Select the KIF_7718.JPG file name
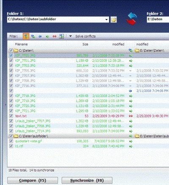This screenshot has height=185, width=169. [25, 96]
